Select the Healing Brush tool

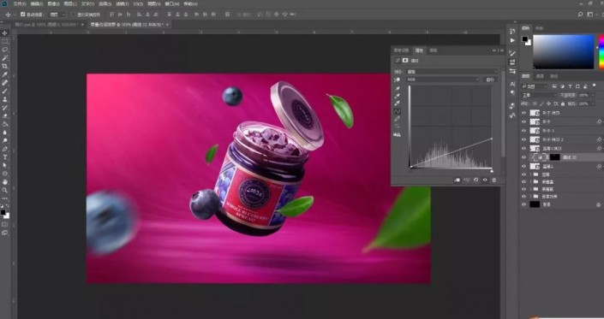pos(5,83)
